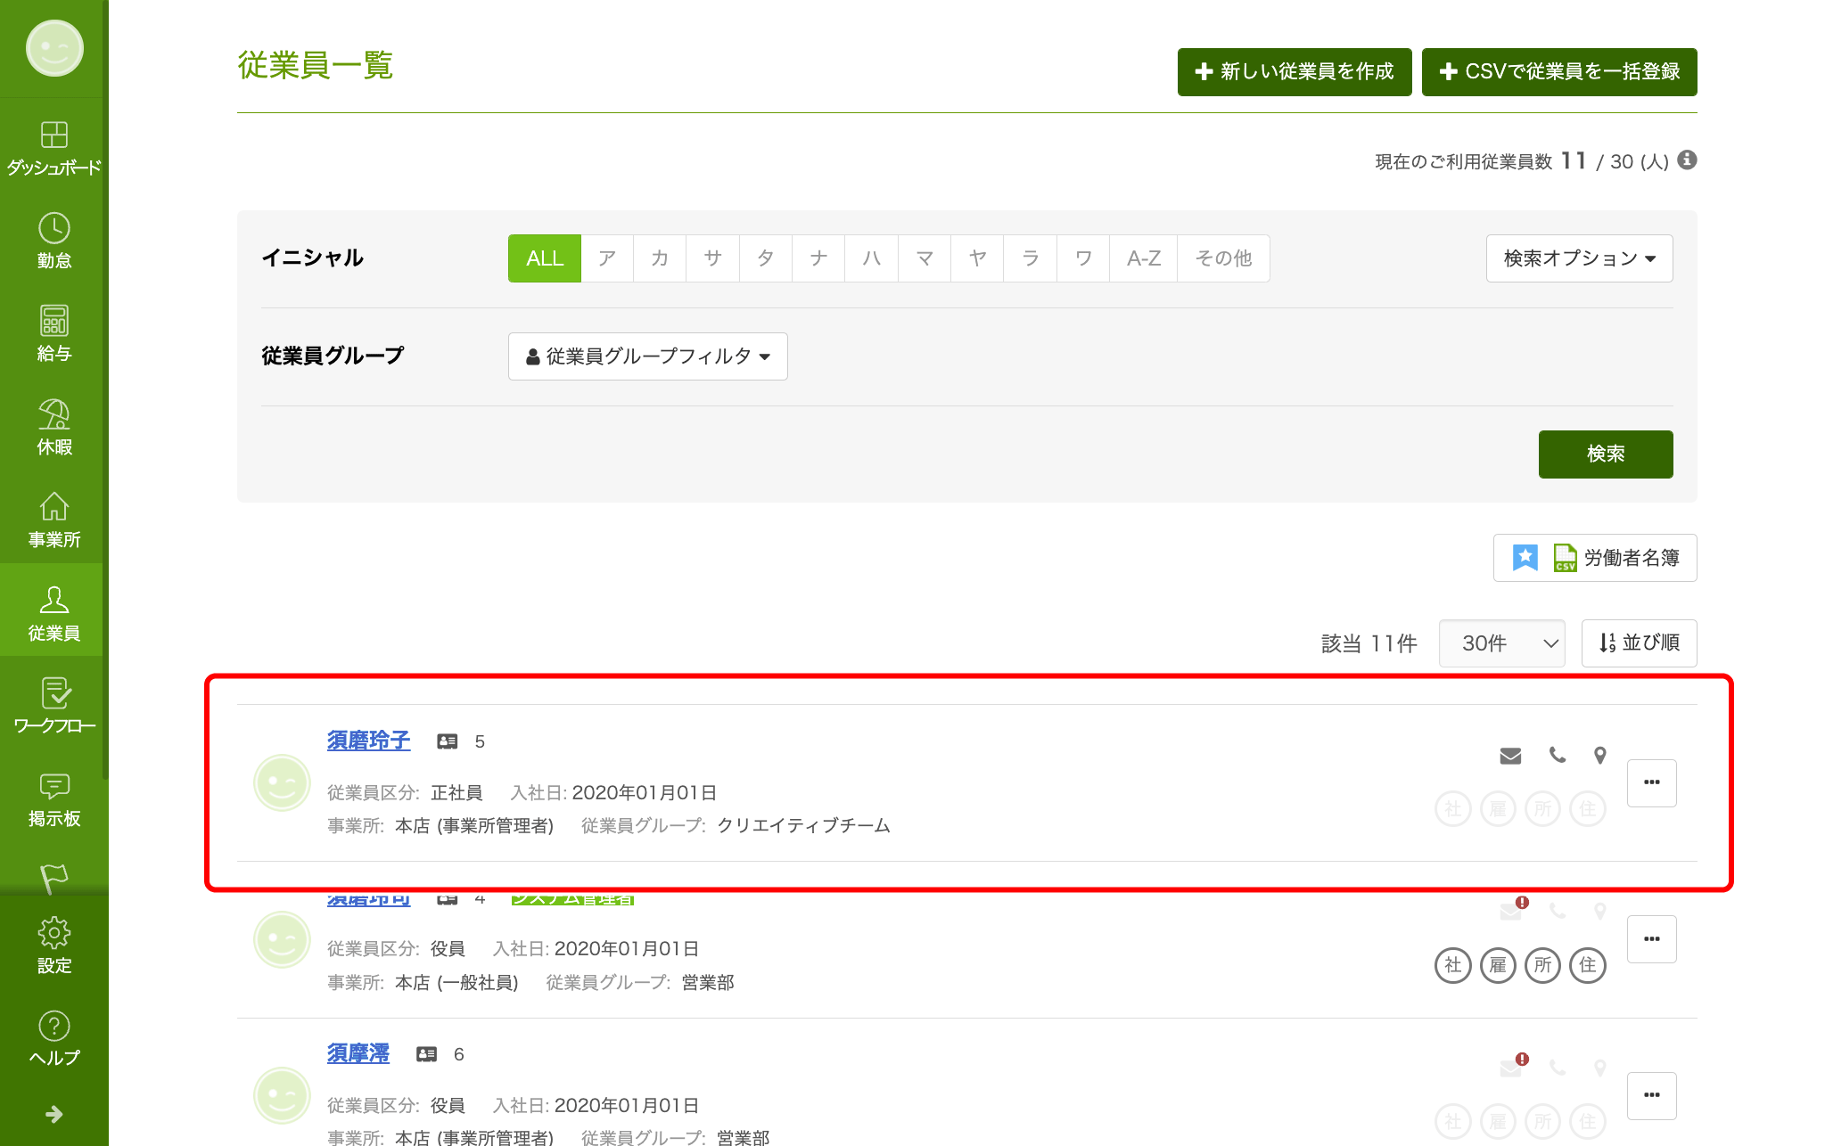Filter by initial ハ
This screenshot has height=1146, width=1825.
coord(872,258)
